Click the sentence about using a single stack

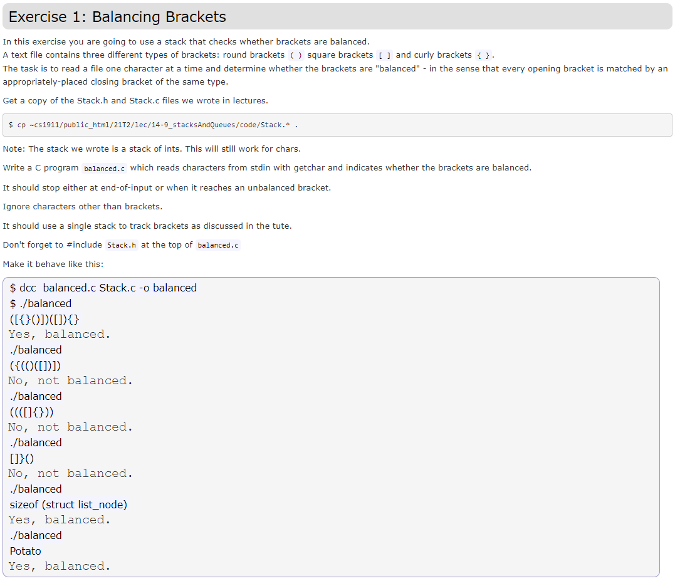pos(147,226)
